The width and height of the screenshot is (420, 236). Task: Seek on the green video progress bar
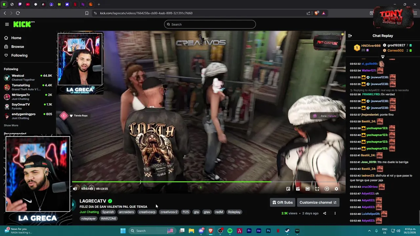208,182
